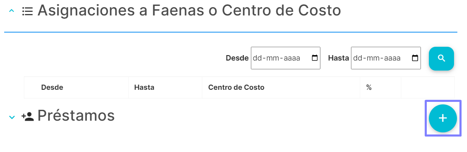
Task: Collapse the Asignaciones a Faenas section chevron
Action: tap(12, 11)
